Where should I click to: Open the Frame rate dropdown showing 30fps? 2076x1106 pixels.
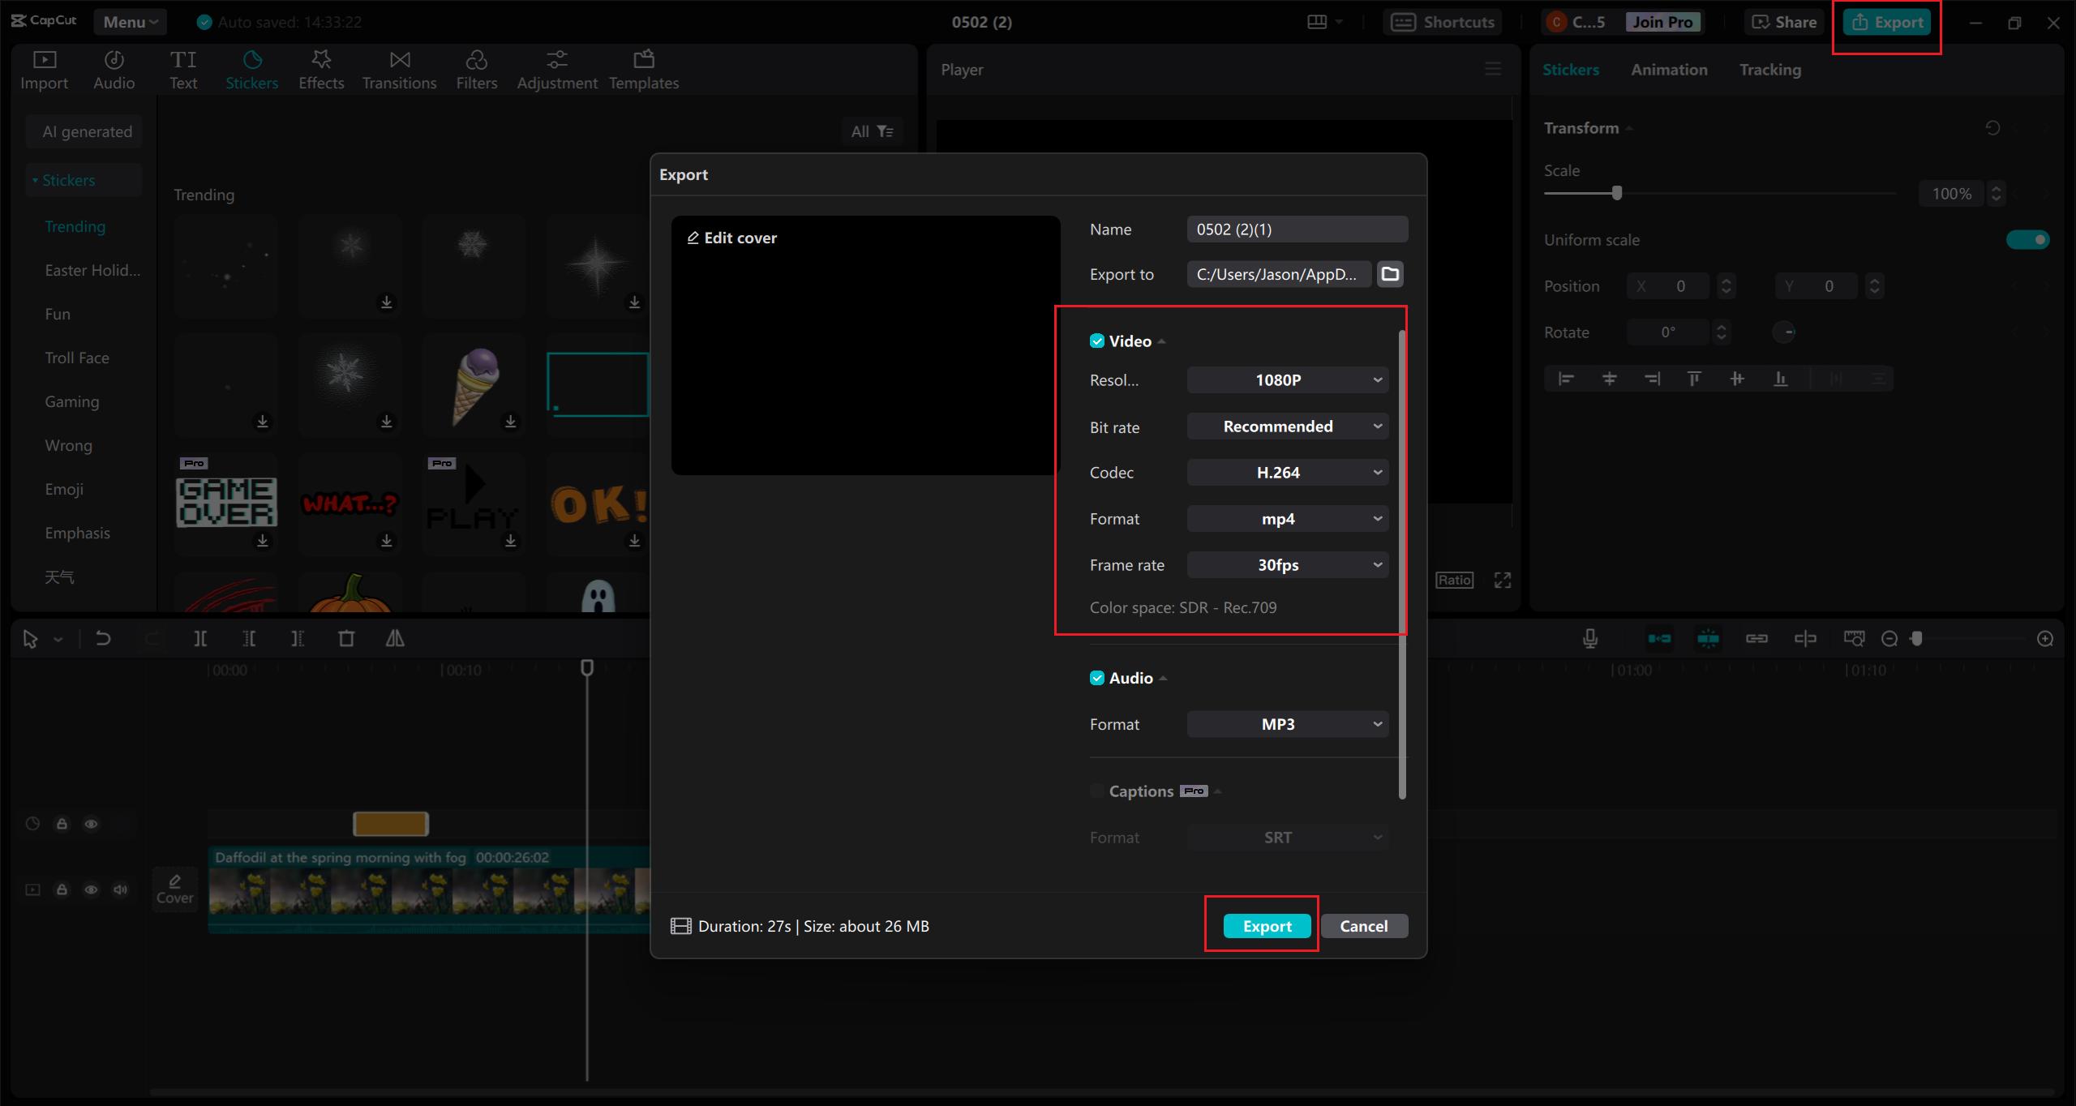click(x=1287, y=564)
